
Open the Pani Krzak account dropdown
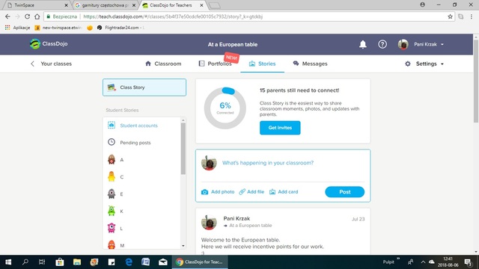pyautogui.click(x=429, y=44)
